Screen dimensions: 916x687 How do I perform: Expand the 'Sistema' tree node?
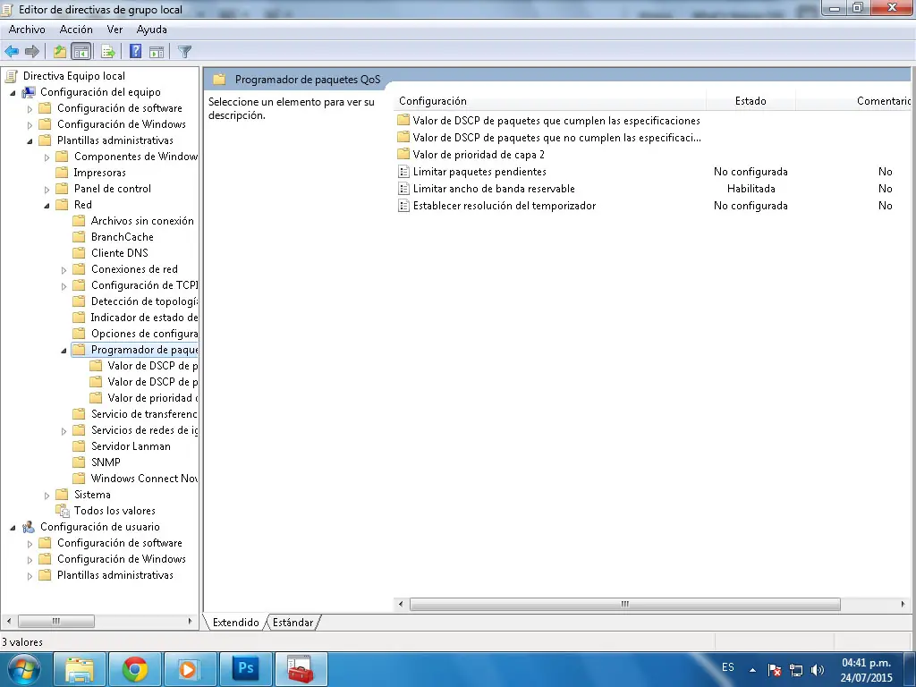click(47, 496)
